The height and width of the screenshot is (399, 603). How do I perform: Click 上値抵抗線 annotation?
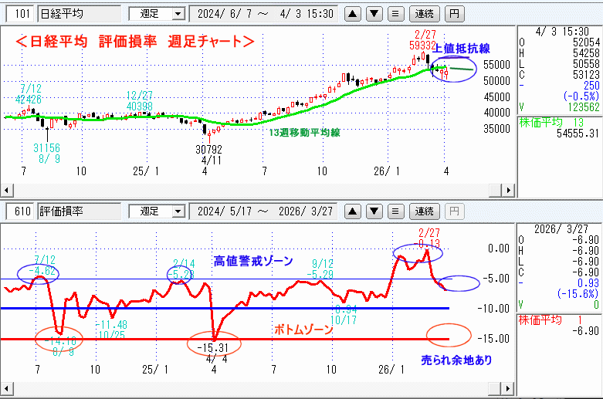tap(461, 49)
